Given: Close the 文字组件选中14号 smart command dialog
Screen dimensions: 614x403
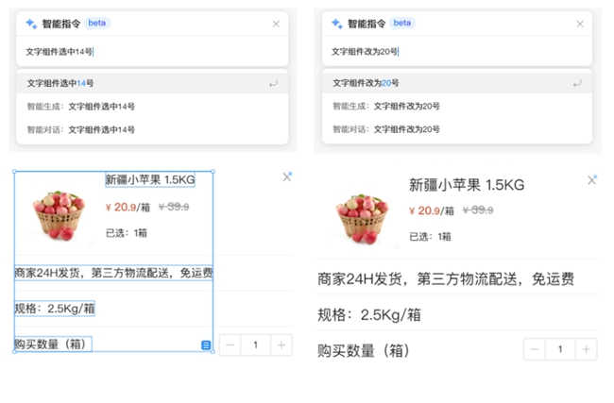Looking at the screenshot, I should pyautogui.click(x=276, y=24).
